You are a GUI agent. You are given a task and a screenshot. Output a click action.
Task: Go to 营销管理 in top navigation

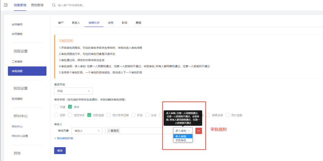(x=37, y=5)
